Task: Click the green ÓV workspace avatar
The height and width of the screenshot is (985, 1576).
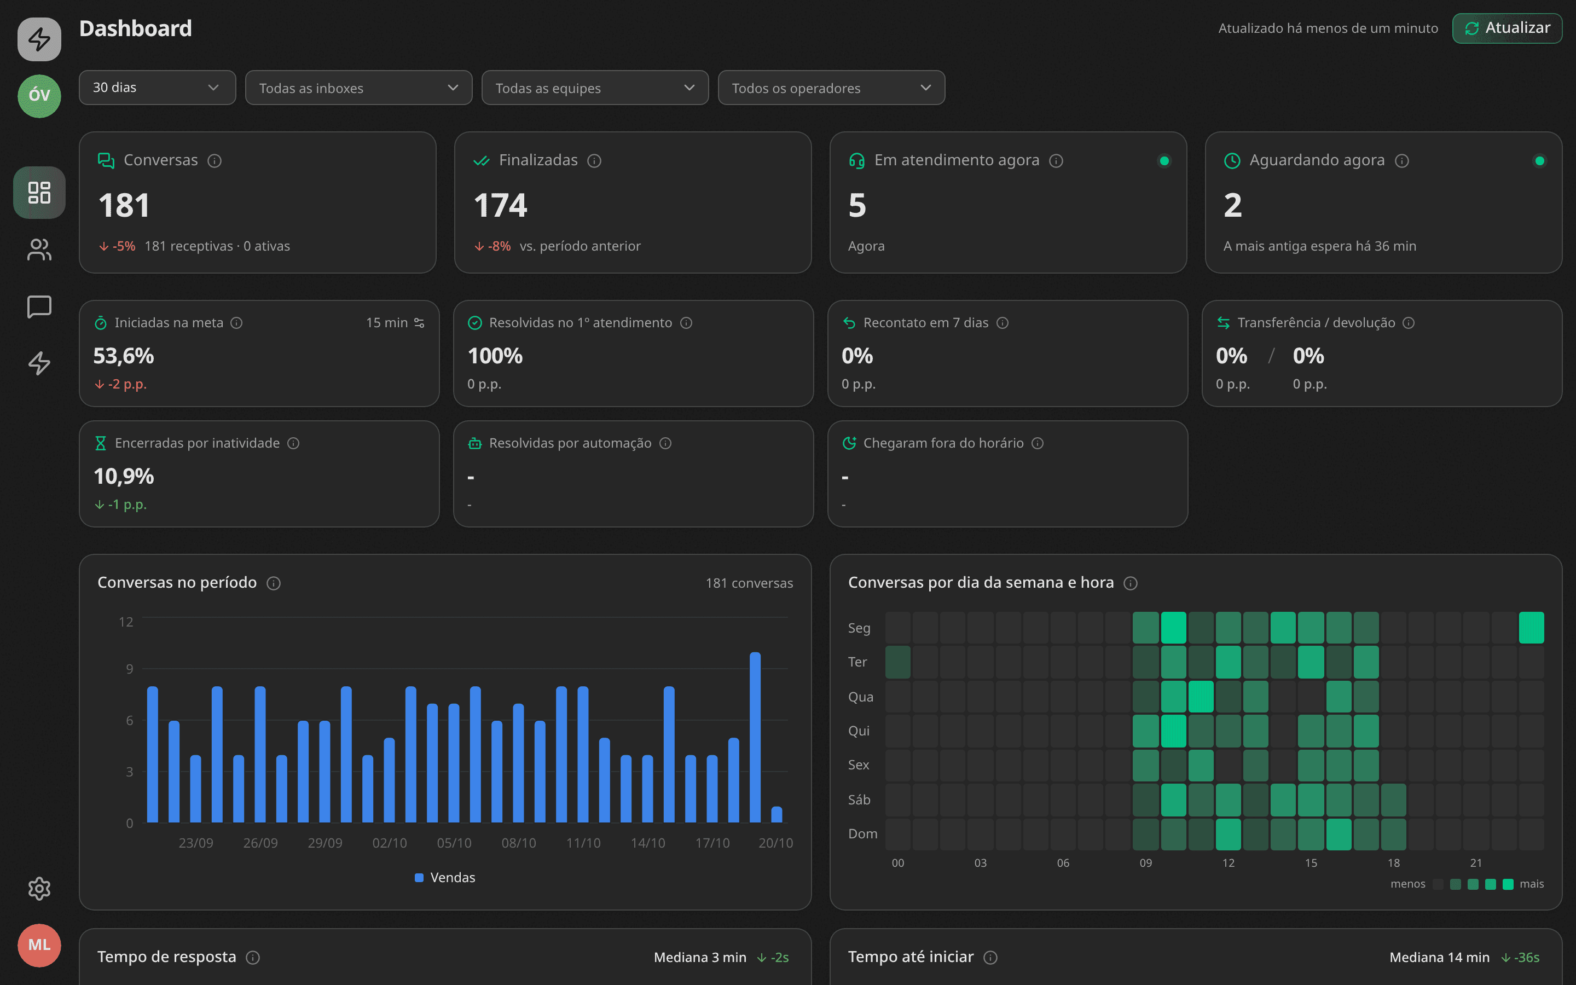Action: (x=39, y=95)
